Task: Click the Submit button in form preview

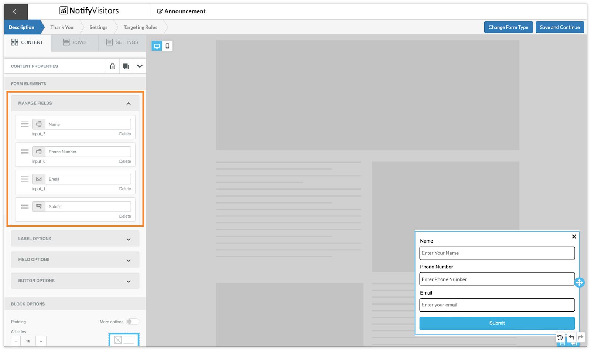Action: tap(497, 323)
